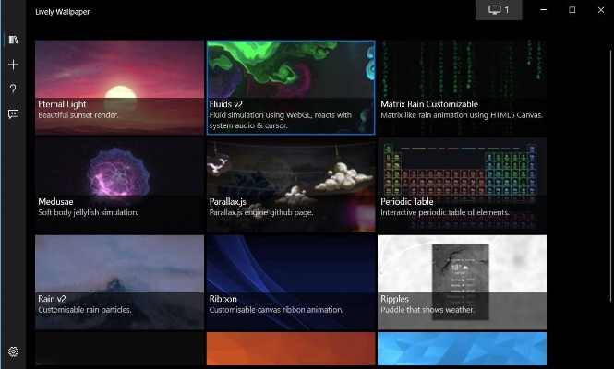614x369 pixels.
Task: Open the Library view icon in sidebar
Action: pos(13,40)
